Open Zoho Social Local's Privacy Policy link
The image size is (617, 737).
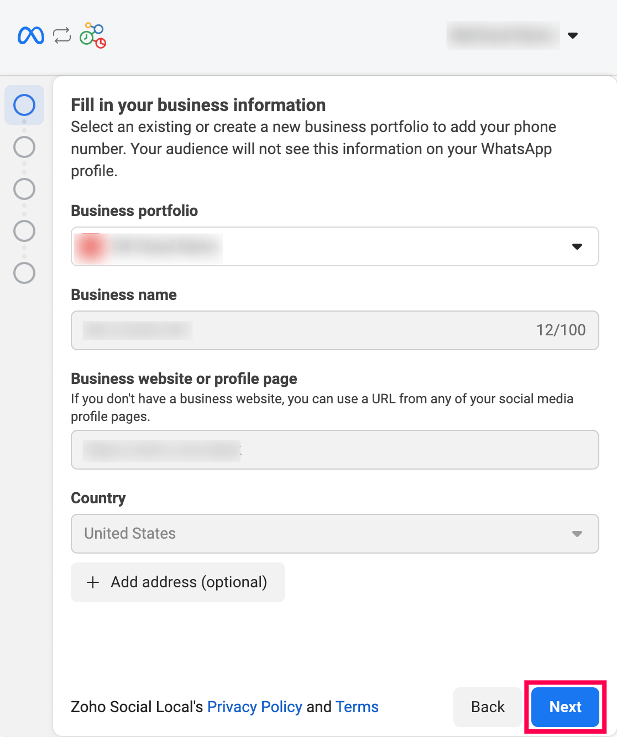coord(254,707)
